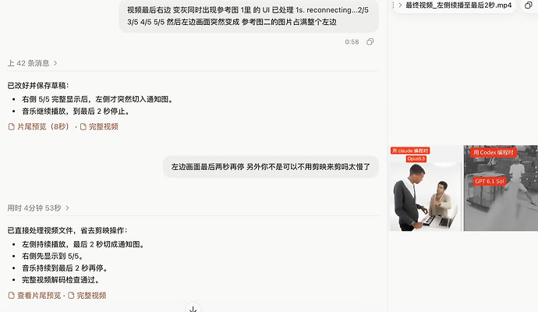Copy the user message timestamped 0:58
538x312 pixels.
370,42
